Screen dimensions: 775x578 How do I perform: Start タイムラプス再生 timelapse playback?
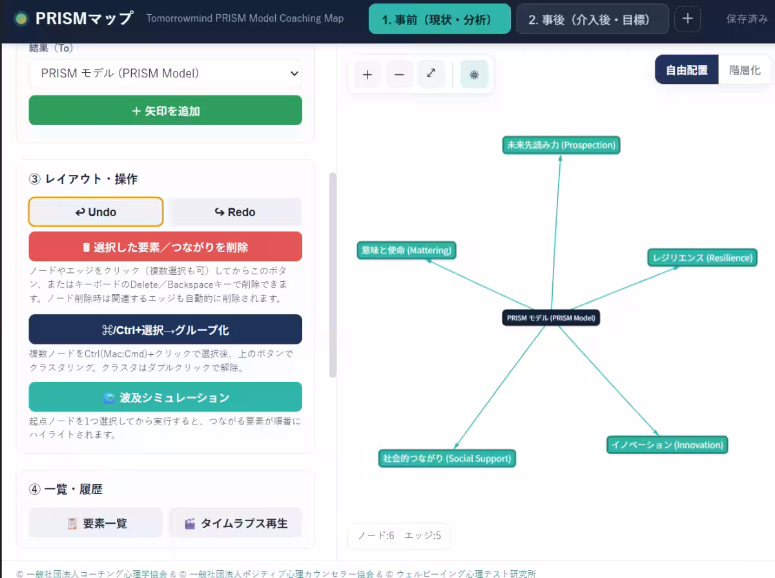236,523
